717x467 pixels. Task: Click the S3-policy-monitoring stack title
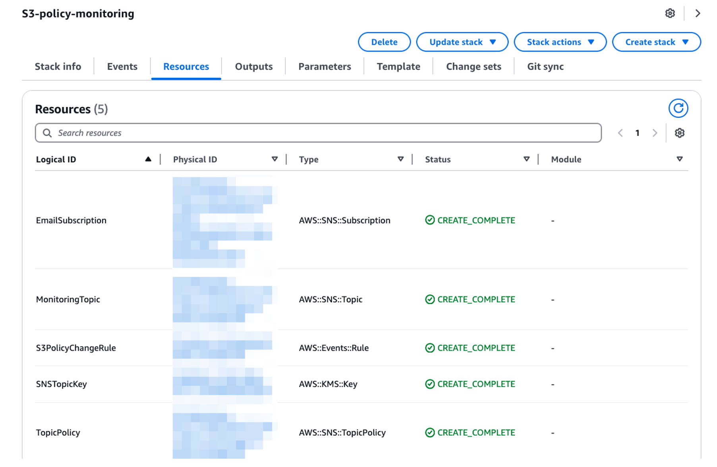coord(78,14)
